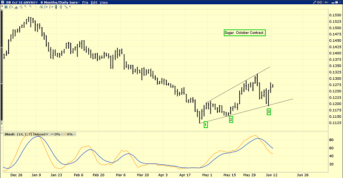Open the Stoch Delayed settings dropdown

tap(47, 134)
